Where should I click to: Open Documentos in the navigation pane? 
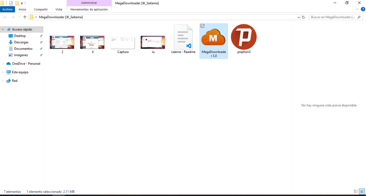coord(23,49)
